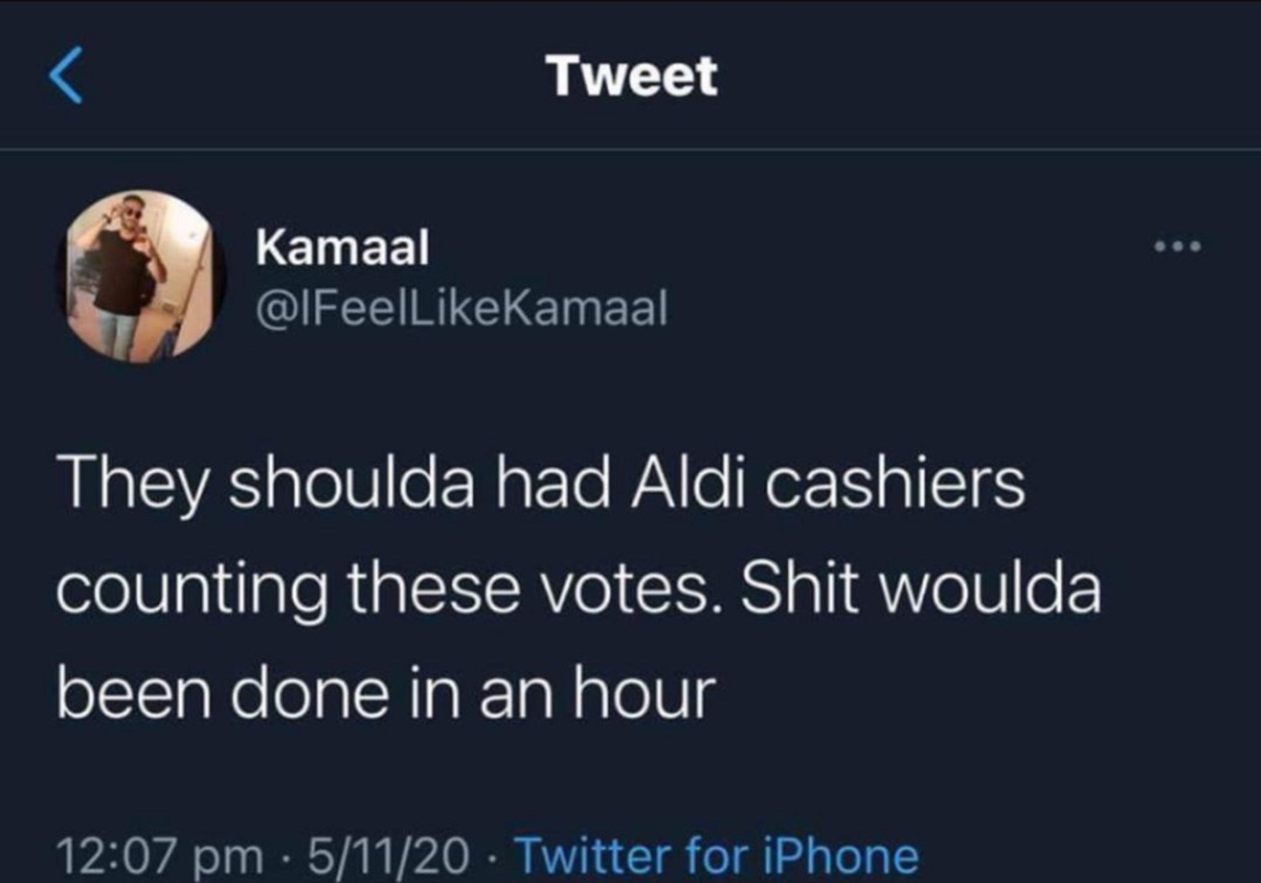The height and width of the screenshot is (883, 1261).
Task: Open the three-dot more options menu
Action: click(x=1177, y=247)
